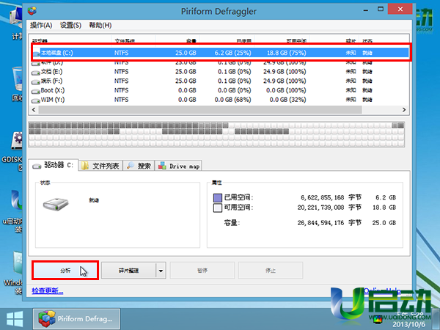Click the hard drive icon in 状态 panel
Image resolution: width=440 pixels, height=330 pixels.
(x=56, y=204)
